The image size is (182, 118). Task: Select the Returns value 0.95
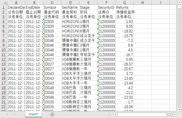[x=124, y=59]
